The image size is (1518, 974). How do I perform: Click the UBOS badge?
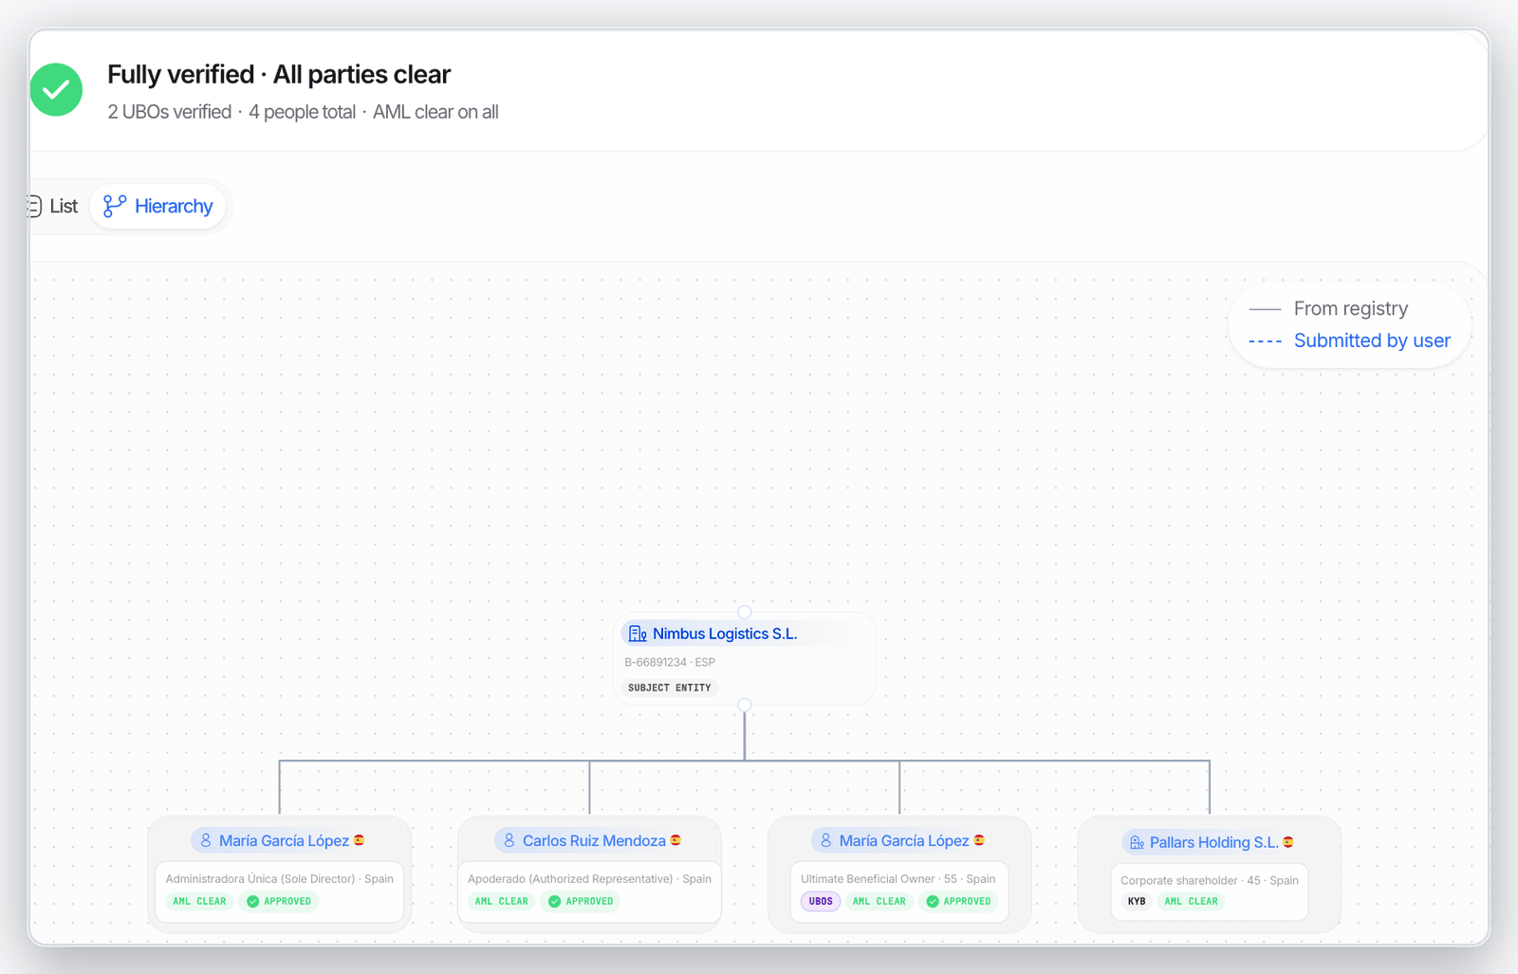[821, 901]
